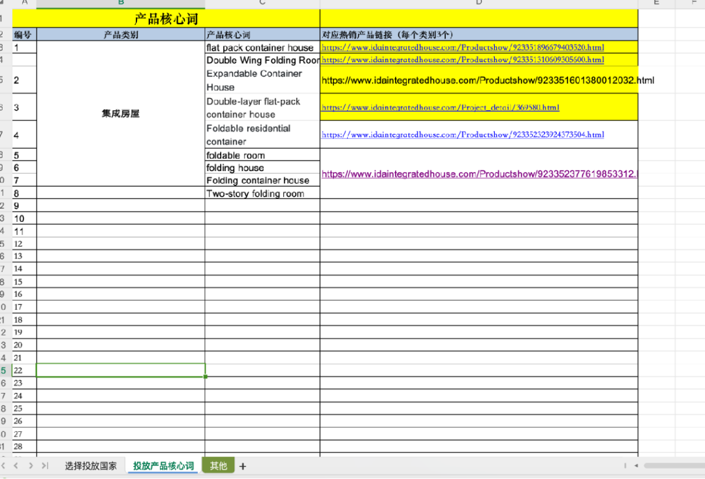Select column B header

121,3
